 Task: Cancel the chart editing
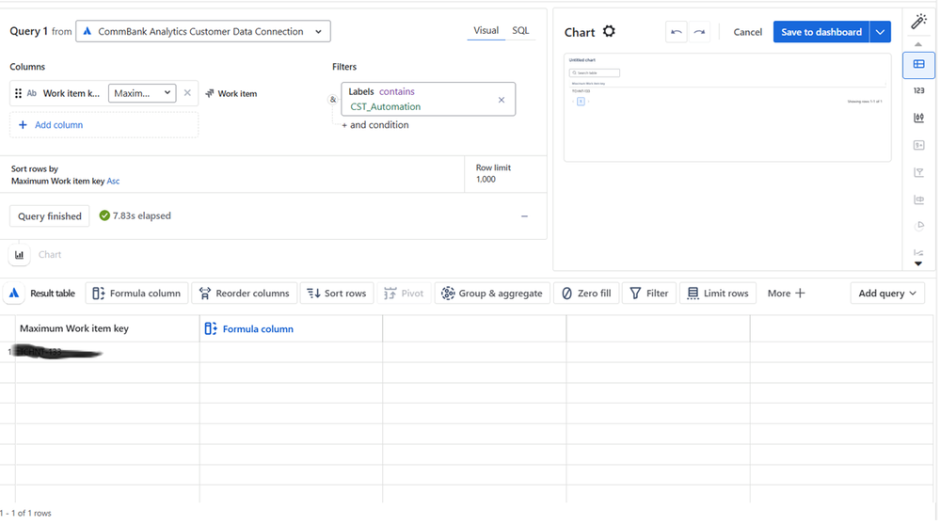(747, 32)
